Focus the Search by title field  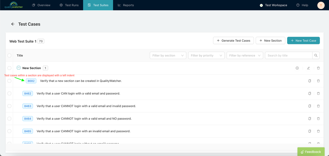289,55
